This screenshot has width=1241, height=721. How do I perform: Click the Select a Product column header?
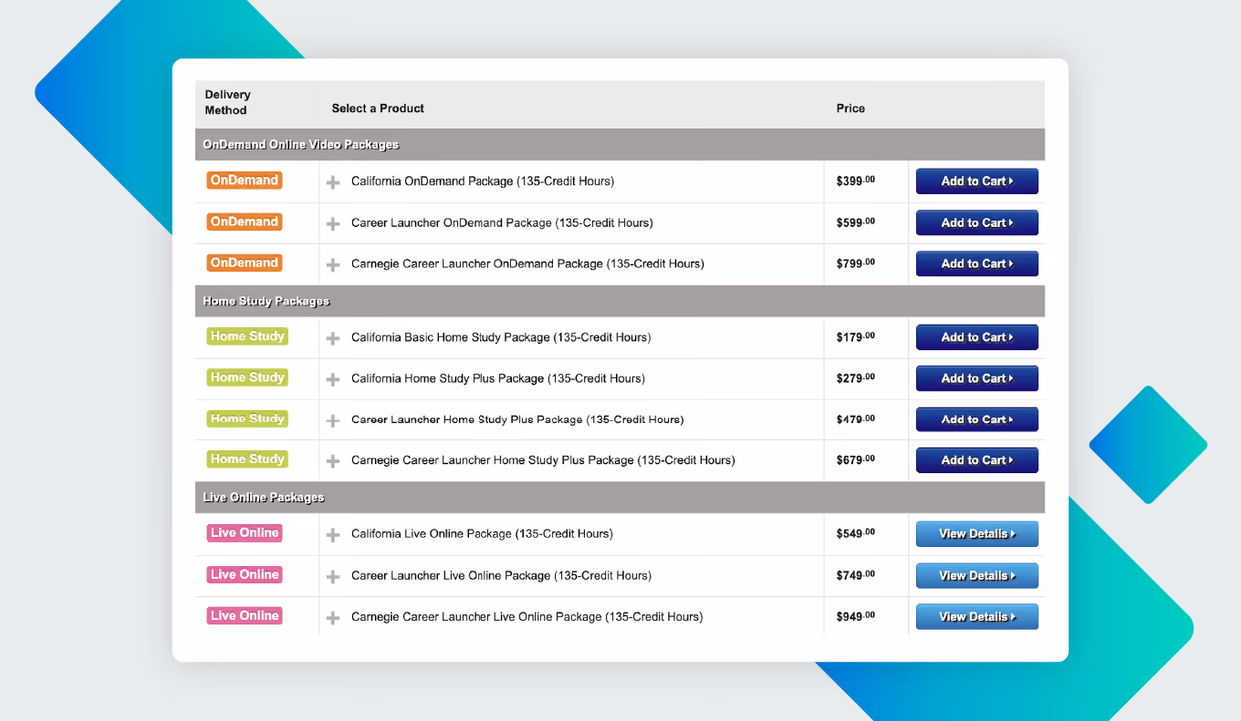point(378,108)
